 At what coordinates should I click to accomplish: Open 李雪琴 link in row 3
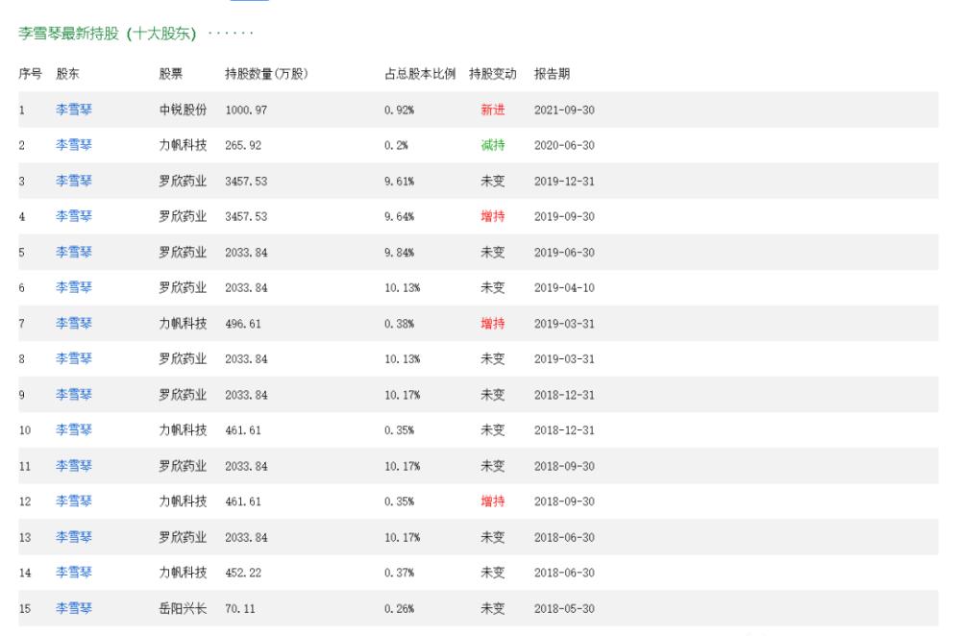coord(74,181)
